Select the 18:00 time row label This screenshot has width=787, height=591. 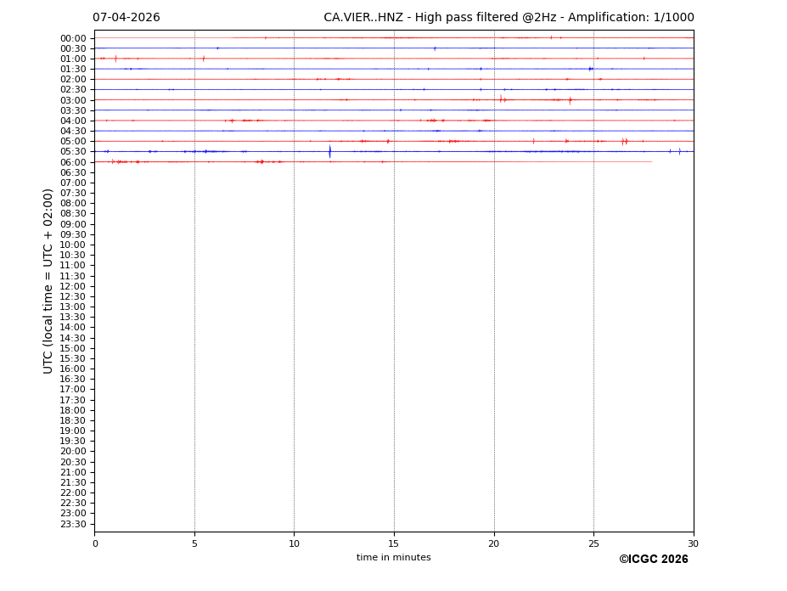point(73,410)
